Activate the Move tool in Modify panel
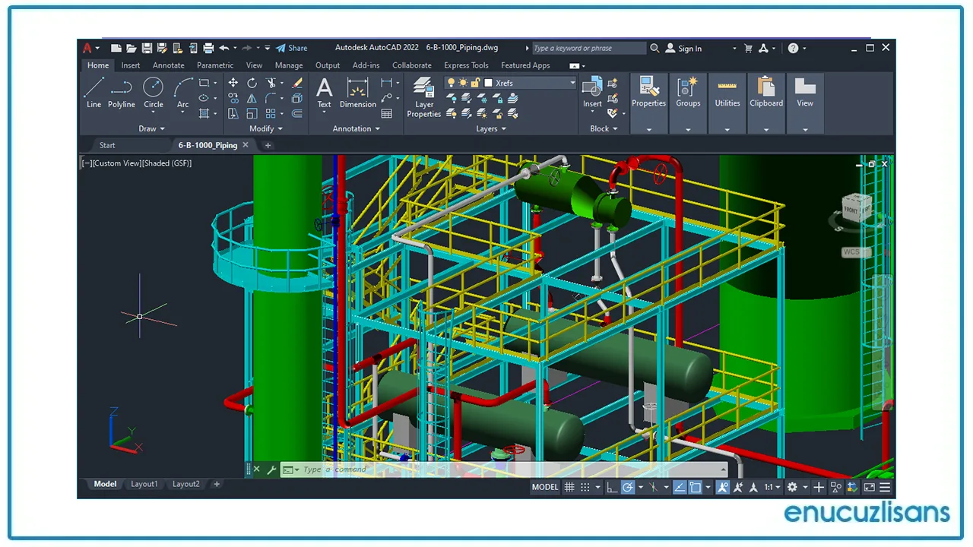The image size is (973, 547). [x=233, y=83]
